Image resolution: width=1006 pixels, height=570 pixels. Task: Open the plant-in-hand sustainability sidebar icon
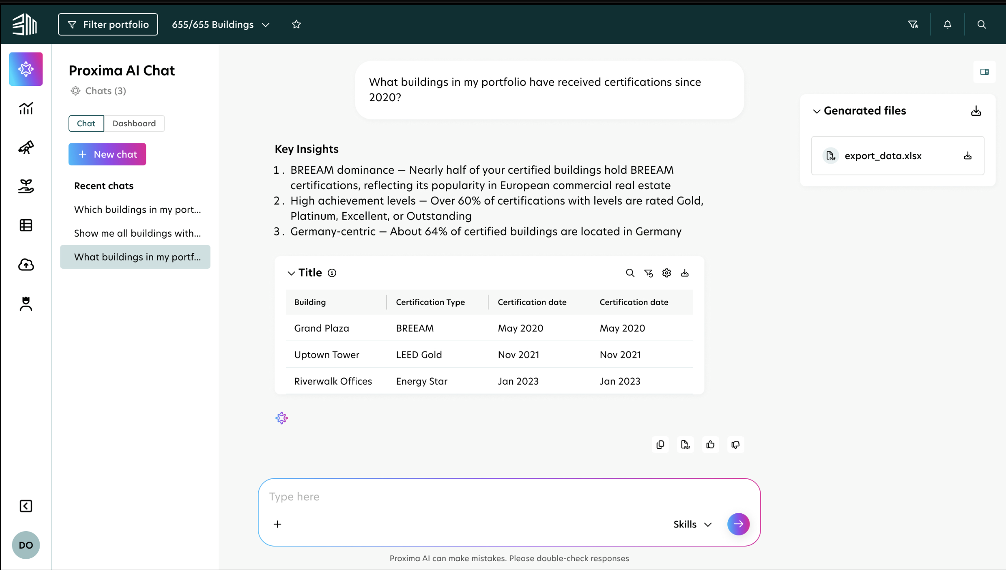point(26,186)
